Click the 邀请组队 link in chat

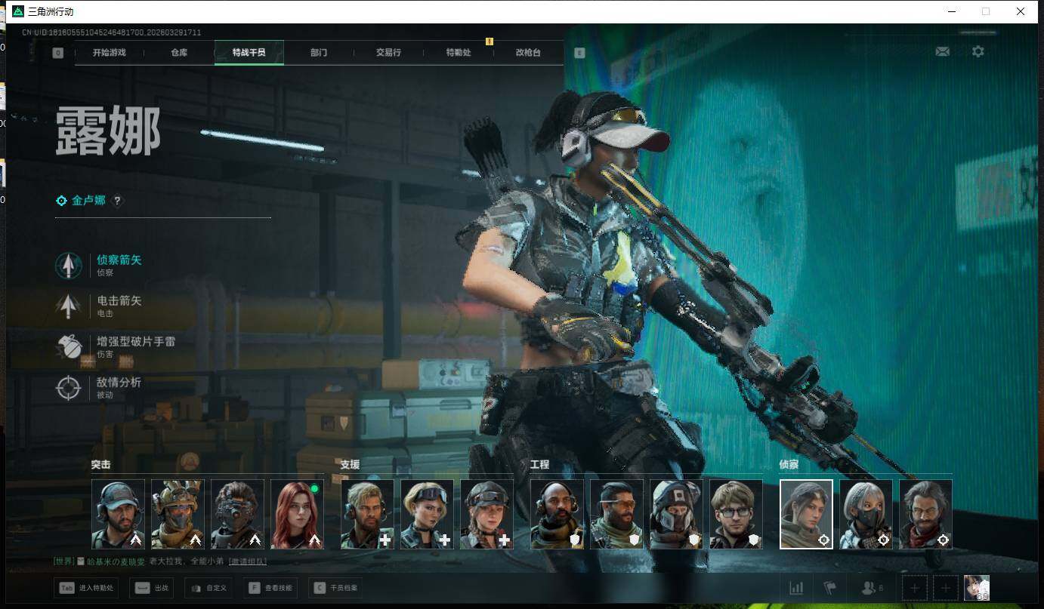point(248,561)
